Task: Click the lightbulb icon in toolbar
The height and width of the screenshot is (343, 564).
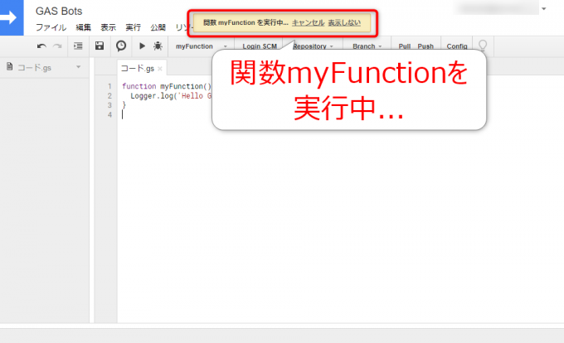Action: tap(483, 46)
